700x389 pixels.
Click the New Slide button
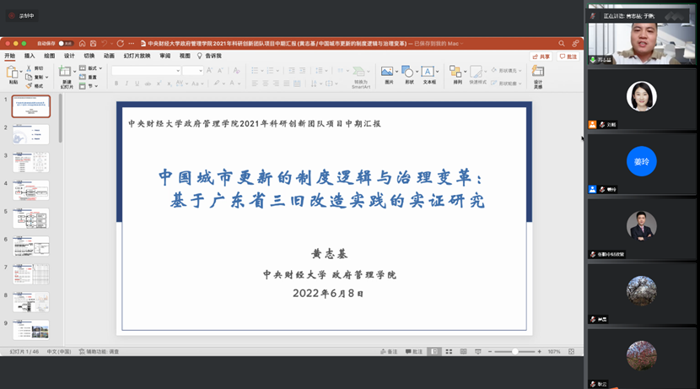point(66,74)
